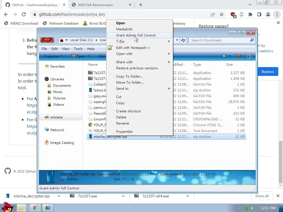
Task: Expand options for 7z2107-x64.exe download
Action: pyautogui.click(x=188, y=196)
